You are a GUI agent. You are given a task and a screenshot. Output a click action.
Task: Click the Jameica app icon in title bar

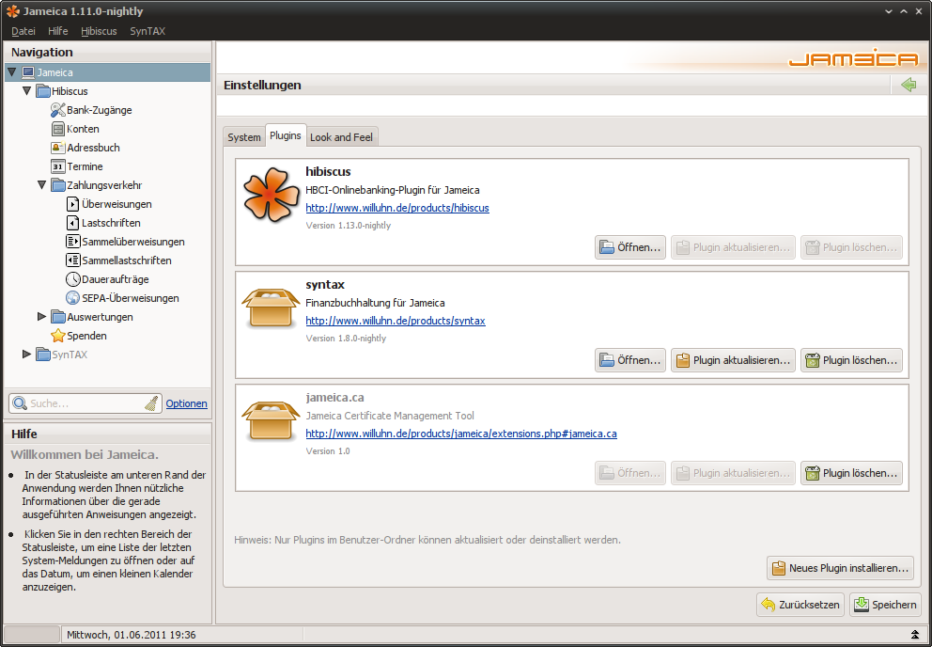pyautogui.click(x=12, y=10)
